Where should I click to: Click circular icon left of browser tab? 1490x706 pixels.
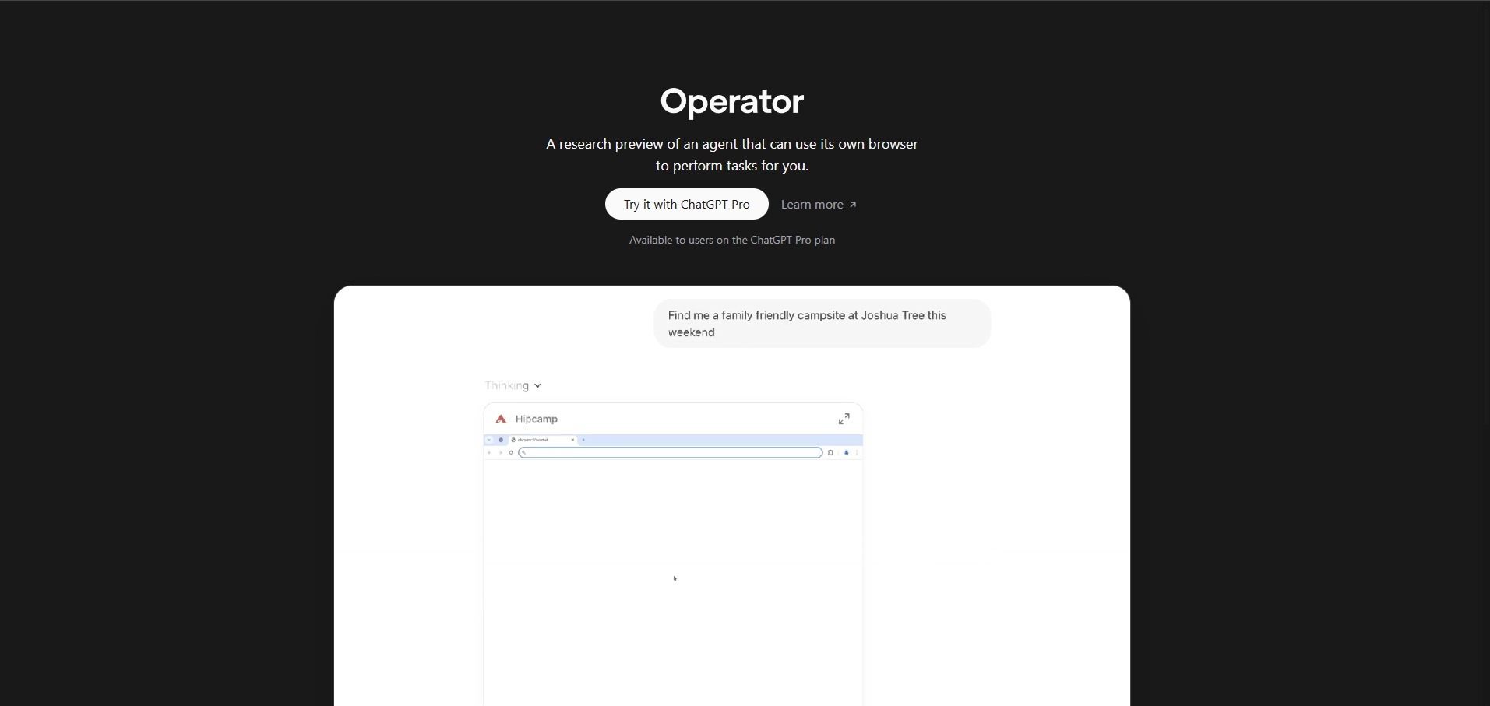501,440
